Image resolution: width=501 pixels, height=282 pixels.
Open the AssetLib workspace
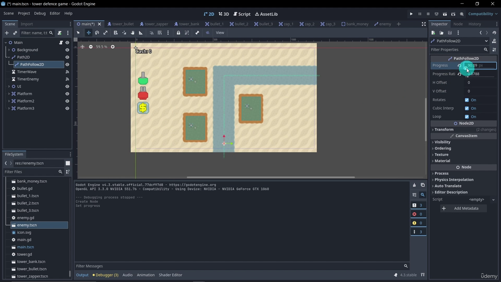click(266, 14)
